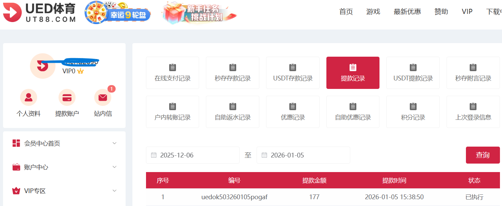502x206 pixels.
Task: Open 站内信 mail icon with badge
Action: 103,98
